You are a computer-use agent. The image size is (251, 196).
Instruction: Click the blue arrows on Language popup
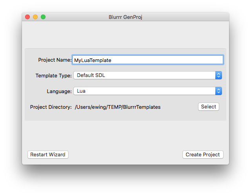pyautogui.click(x=218, y=91)
